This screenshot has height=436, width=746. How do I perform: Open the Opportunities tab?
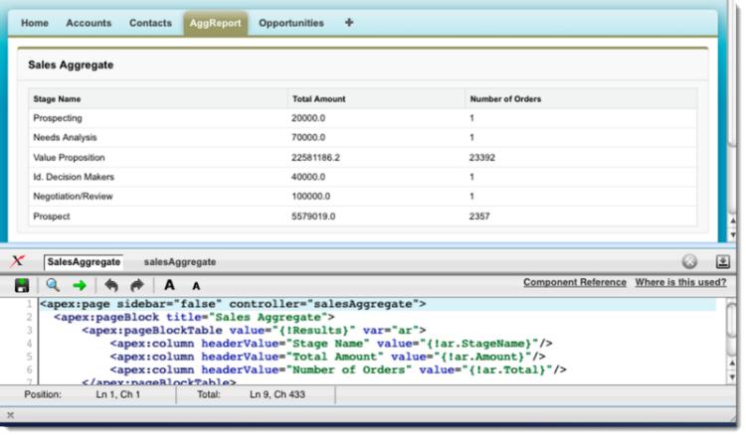pos(290,23)
